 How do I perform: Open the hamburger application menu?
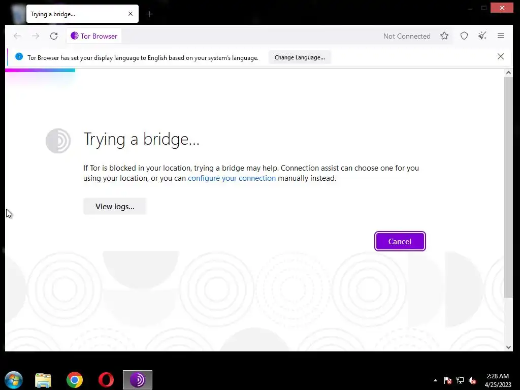point(501,36)
